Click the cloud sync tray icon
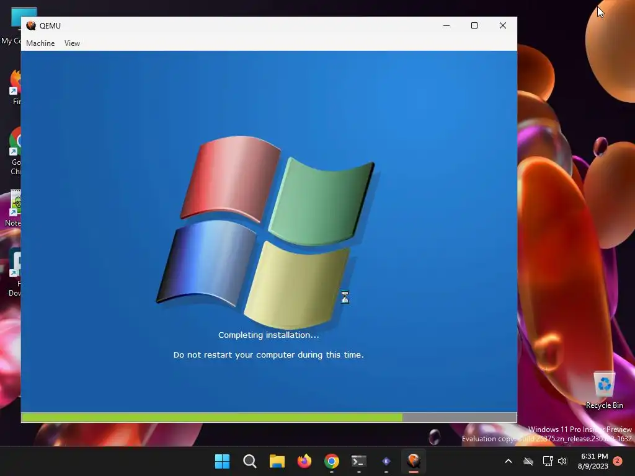 tap(528, 461)
